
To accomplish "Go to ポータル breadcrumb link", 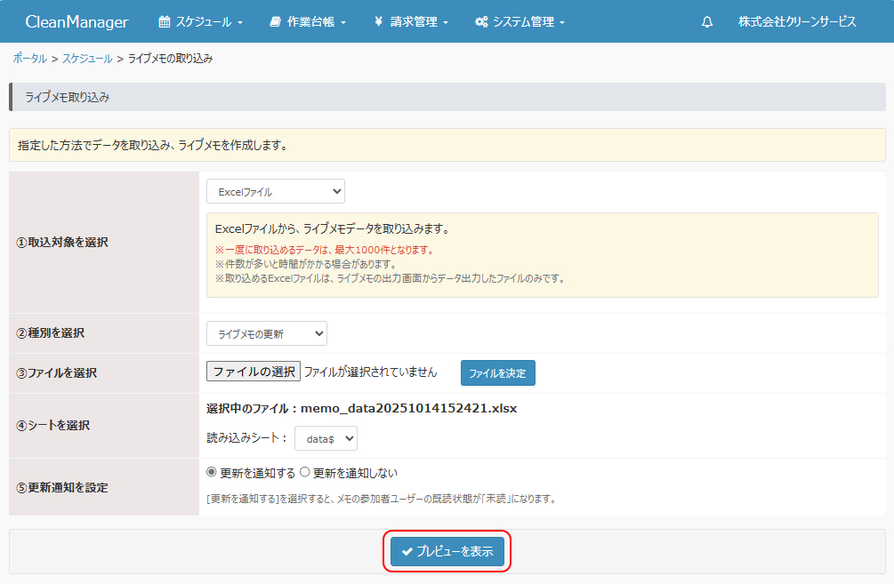I will [29, 59].
